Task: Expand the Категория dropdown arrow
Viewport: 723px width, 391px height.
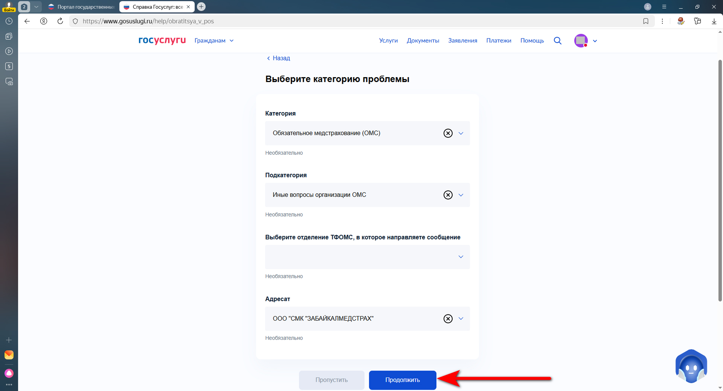Action: [x=461, y=133]
